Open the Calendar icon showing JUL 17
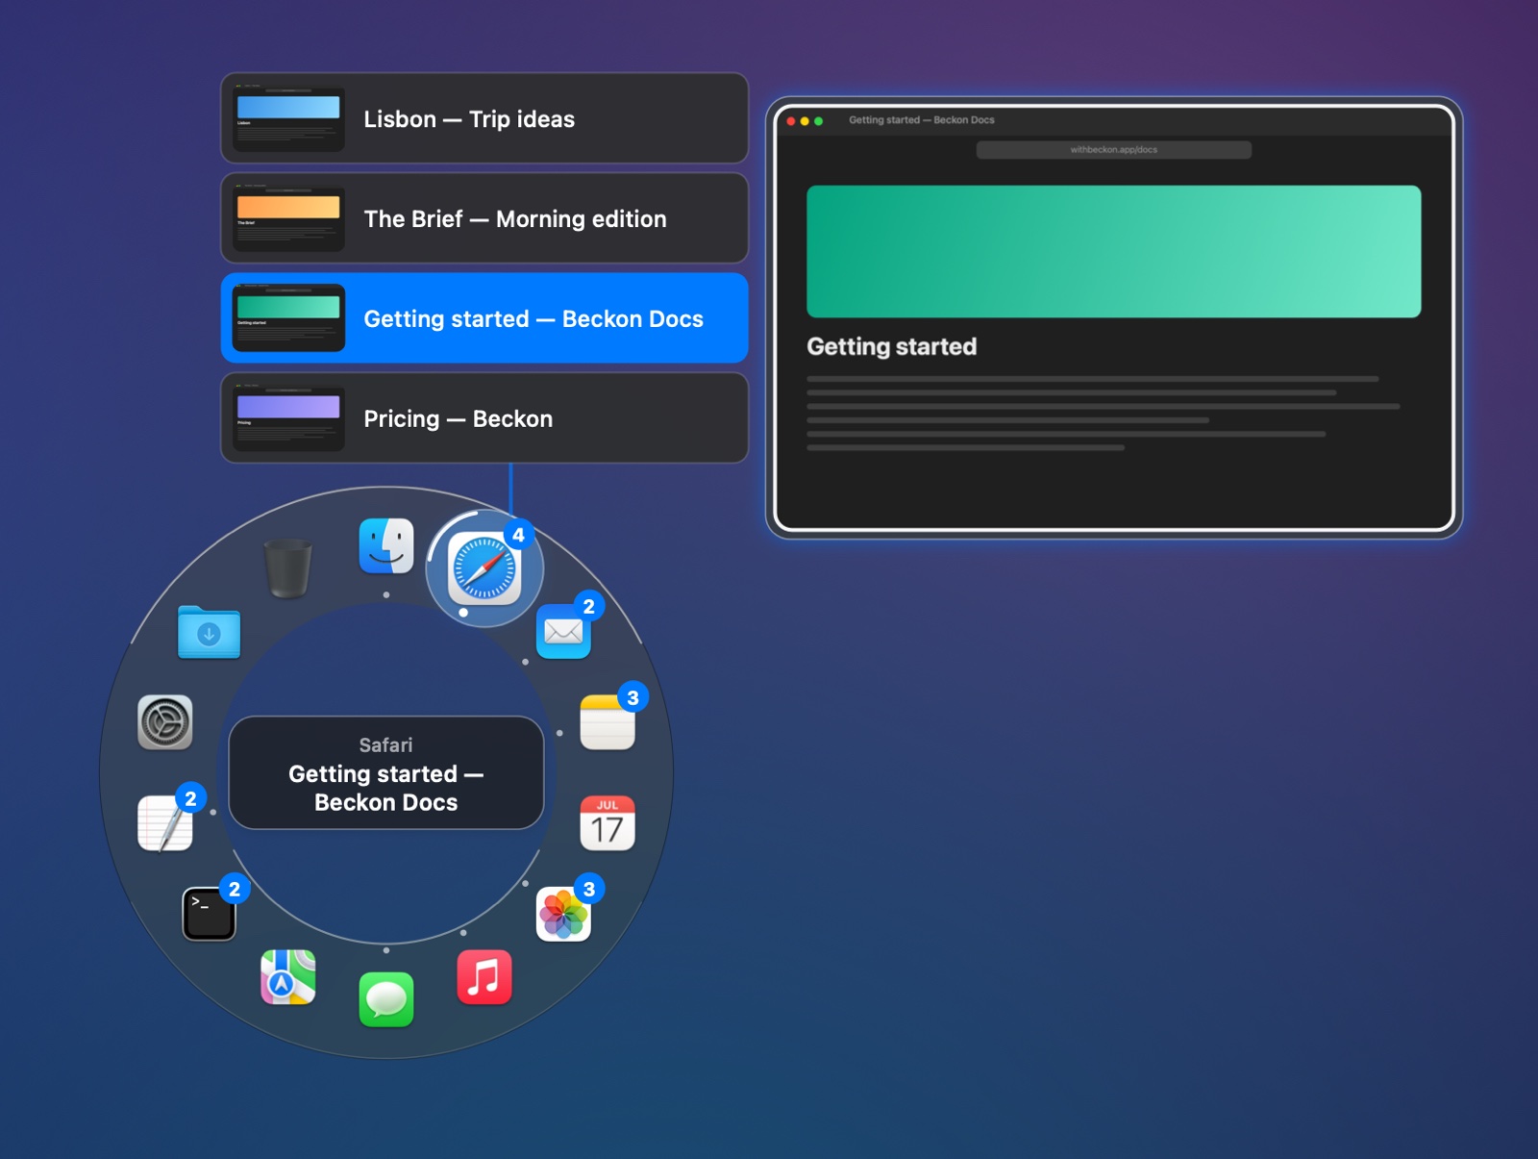 click(x=608, y=822)
